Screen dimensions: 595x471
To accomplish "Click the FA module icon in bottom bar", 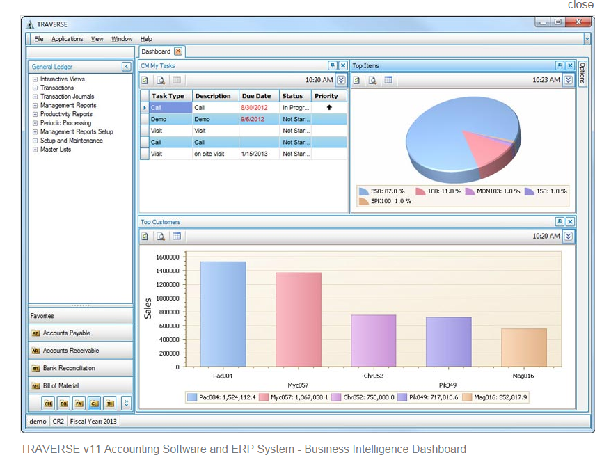I will [79, 404].
